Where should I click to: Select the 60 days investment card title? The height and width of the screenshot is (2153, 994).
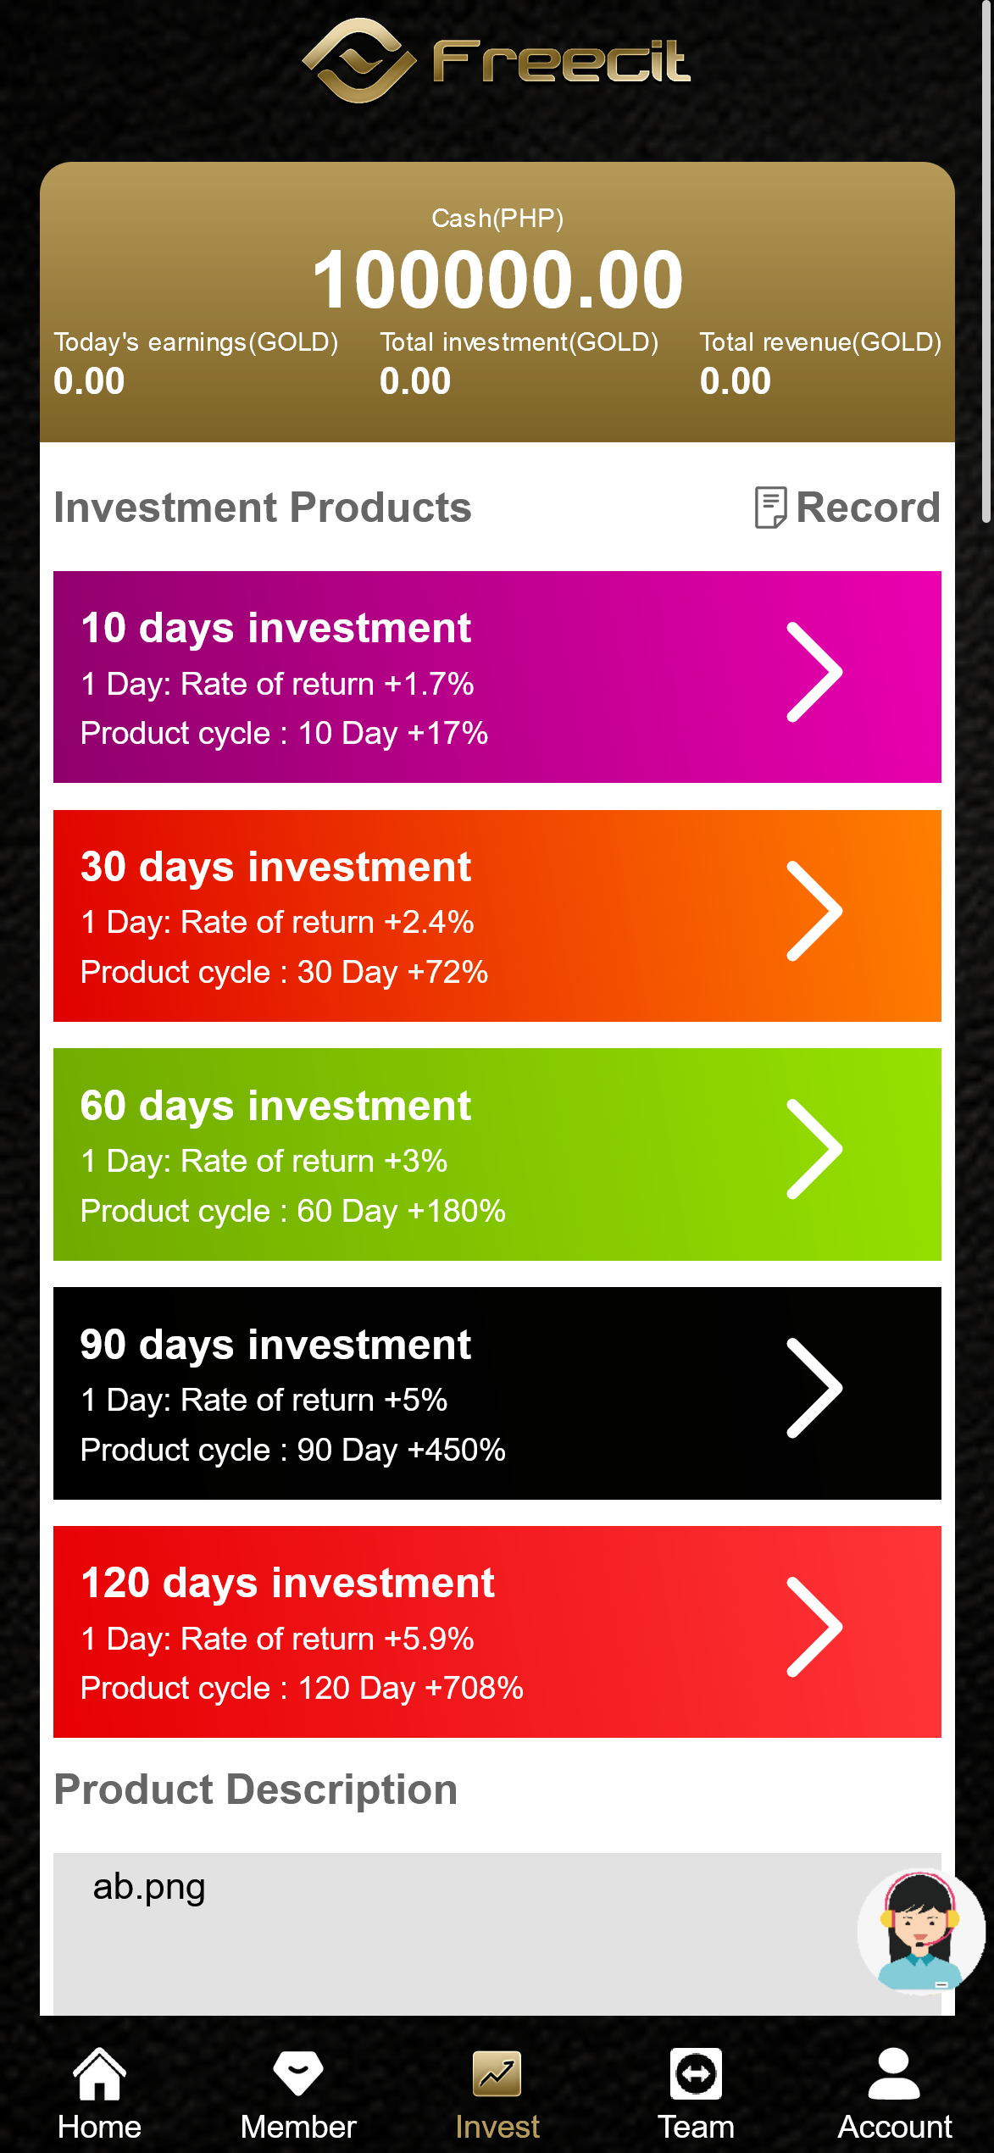275,1106
